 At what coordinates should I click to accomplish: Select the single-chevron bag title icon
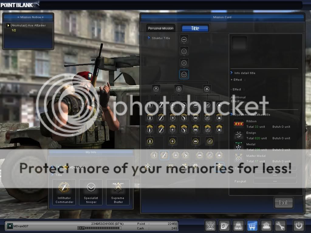(x=219, y=117)
